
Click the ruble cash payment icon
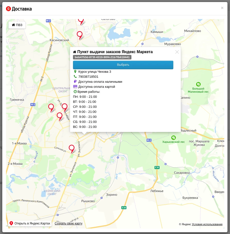[75, 82]
